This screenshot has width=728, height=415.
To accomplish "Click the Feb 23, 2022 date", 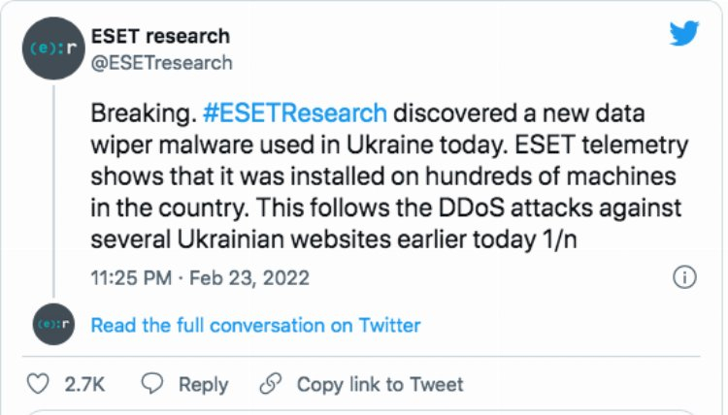I will 249,278.
